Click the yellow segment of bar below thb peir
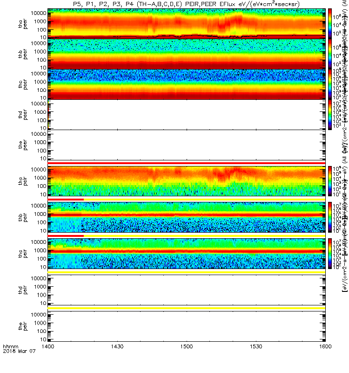 pos(204,236)
